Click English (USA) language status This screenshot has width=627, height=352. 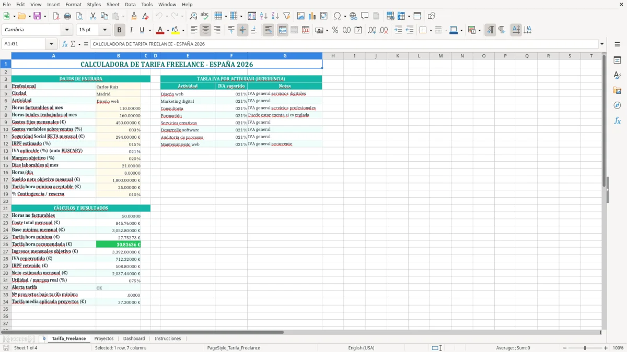pos(362,348)
